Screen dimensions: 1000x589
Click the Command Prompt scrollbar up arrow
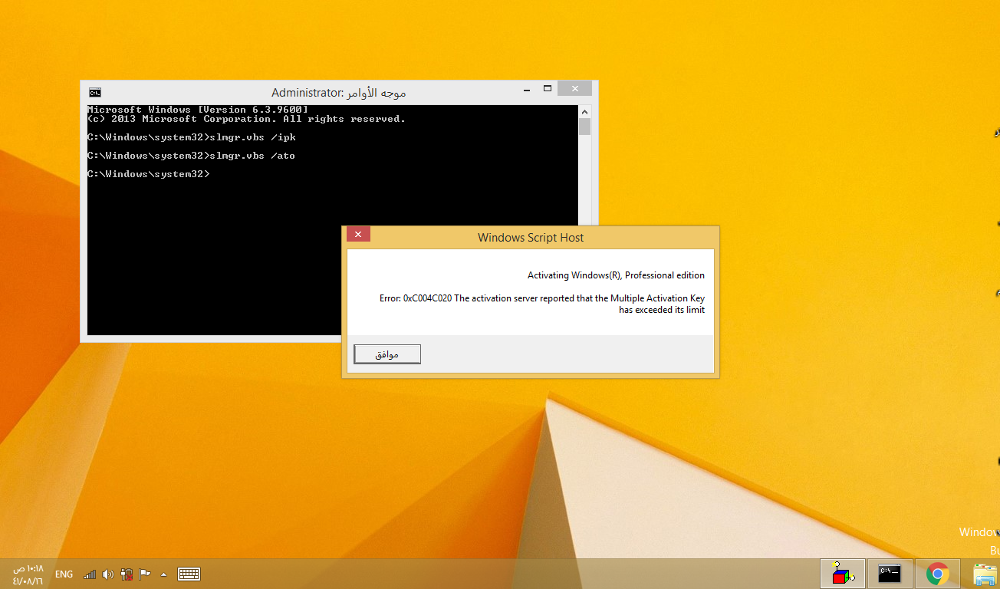585,111
